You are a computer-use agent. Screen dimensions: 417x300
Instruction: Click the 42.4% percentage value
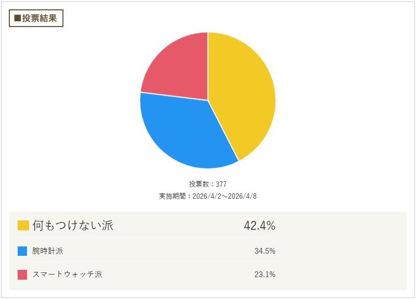[259, 226]
